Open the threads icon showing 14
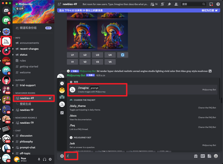223x164 pixels. [x=154, y=4]
